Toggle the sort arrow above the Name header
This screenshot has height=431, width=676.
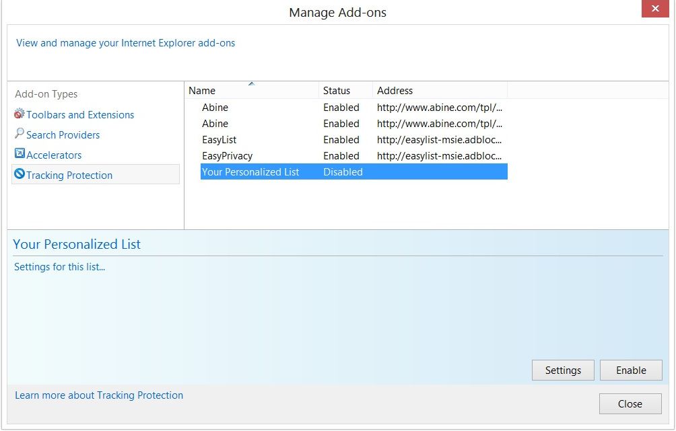pos(251,84)
